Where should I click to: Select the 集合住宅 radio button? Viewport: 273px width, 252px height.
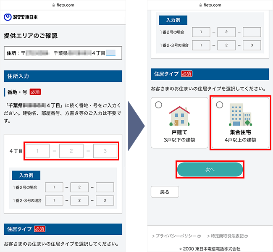click(x=219, y=105)
